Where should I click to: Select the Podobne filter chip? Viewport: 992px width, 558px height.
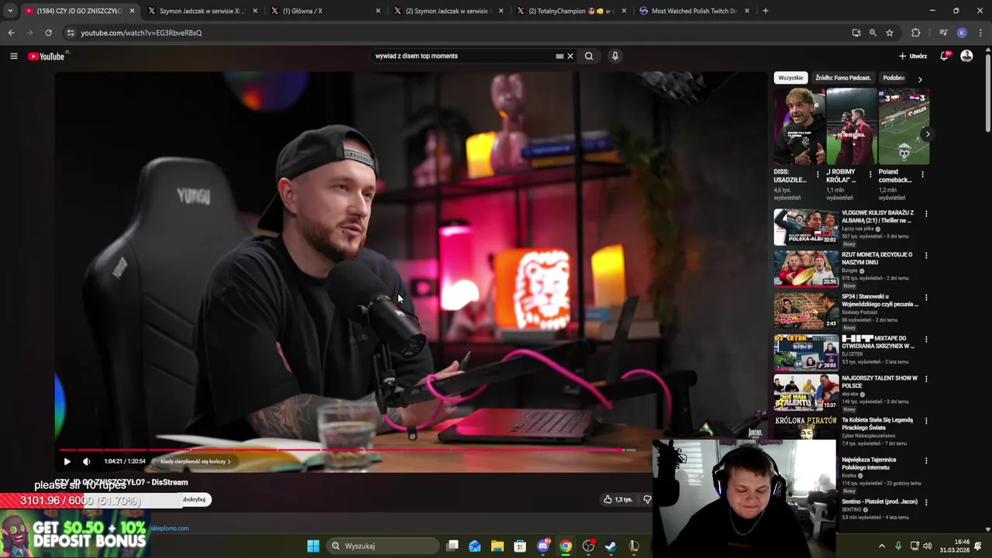click(894, 77)
